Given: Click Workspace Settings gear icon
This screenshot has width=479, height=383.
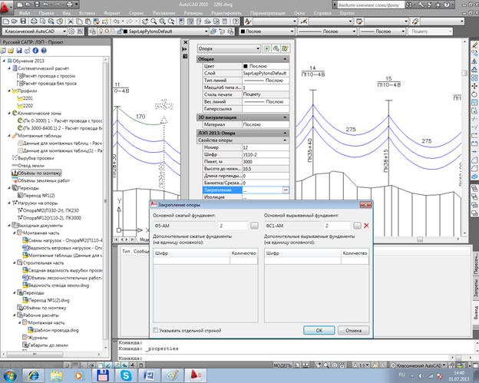Looking at the screenshot, I should (71, 31).
